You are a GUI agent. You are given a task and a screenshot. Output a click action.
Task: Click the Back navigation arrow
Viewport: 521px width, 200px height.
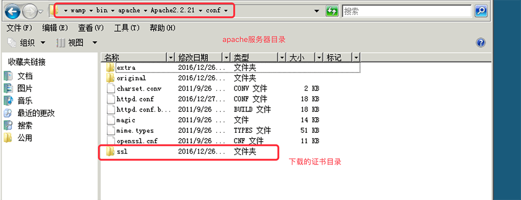[12, 12]
